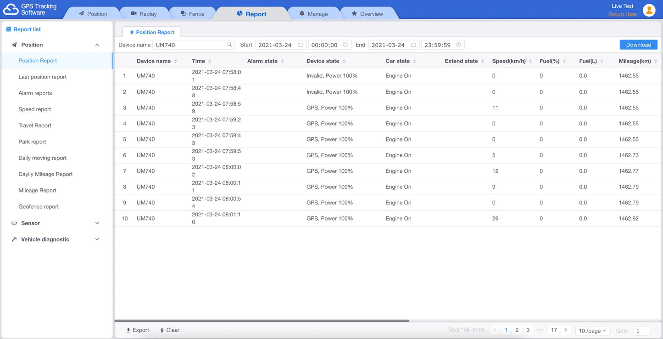This screenshot has height=339, width=663.
Task: Collapse the Position section in Report list
Action: pyautogui.click(x=96, y=45)
